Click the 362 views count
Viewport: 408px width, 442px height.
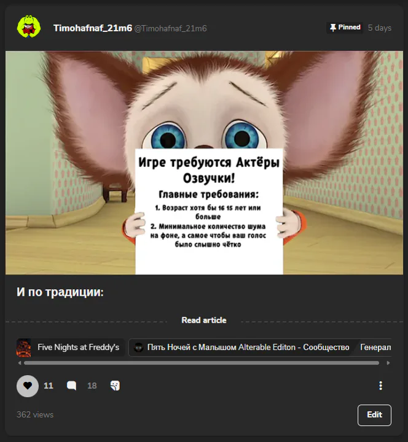[35, 414]
